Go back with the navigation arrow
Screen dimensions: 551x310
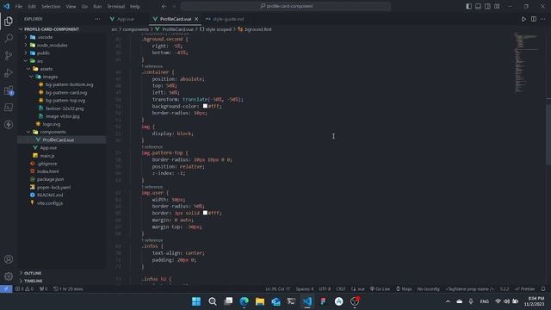pyautogui.click(x=164, y=6)
